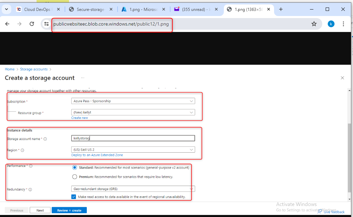Open the tab search dropdown arrow
The height and width of the screenshot is (217, 353).
(x=6, y=9)
